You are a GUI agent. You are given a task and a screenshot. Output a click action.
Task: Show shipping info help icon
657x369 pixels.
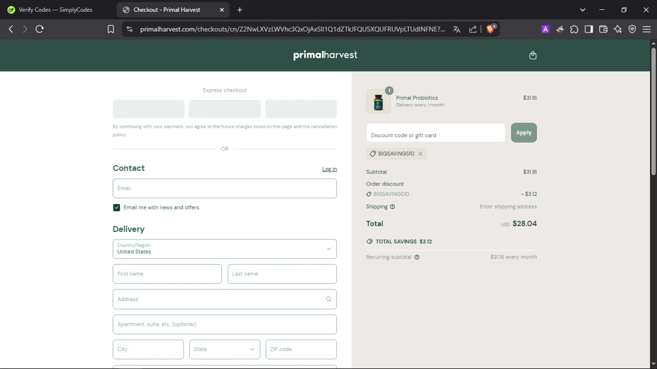(x=392, y=207)
